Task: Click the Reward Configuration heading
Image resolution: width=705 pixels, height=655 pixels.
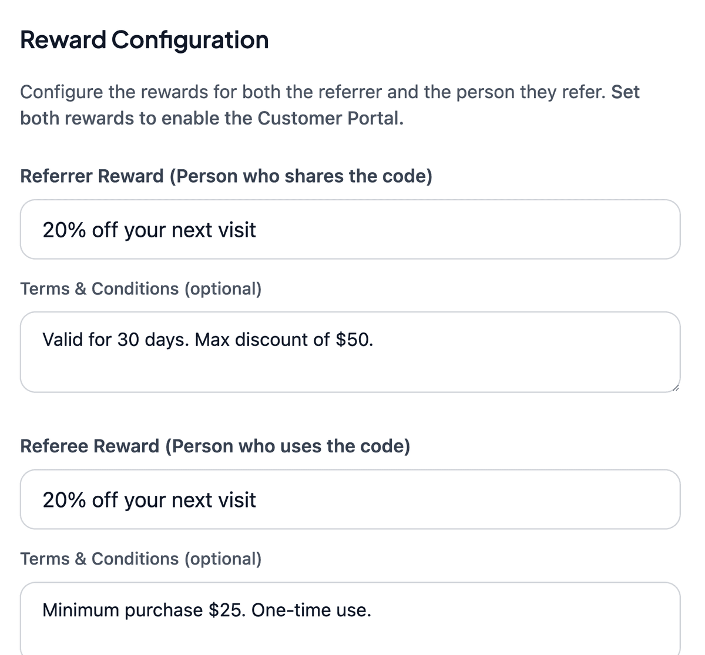Action: click(144, 40)
